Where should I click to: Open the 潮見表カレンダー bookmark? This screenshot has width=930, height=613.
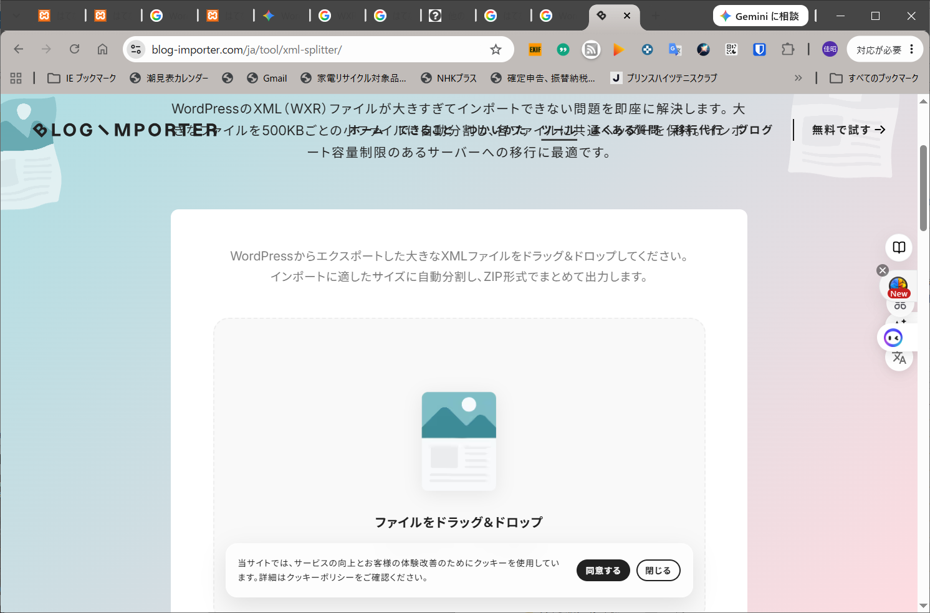[170, 78]
